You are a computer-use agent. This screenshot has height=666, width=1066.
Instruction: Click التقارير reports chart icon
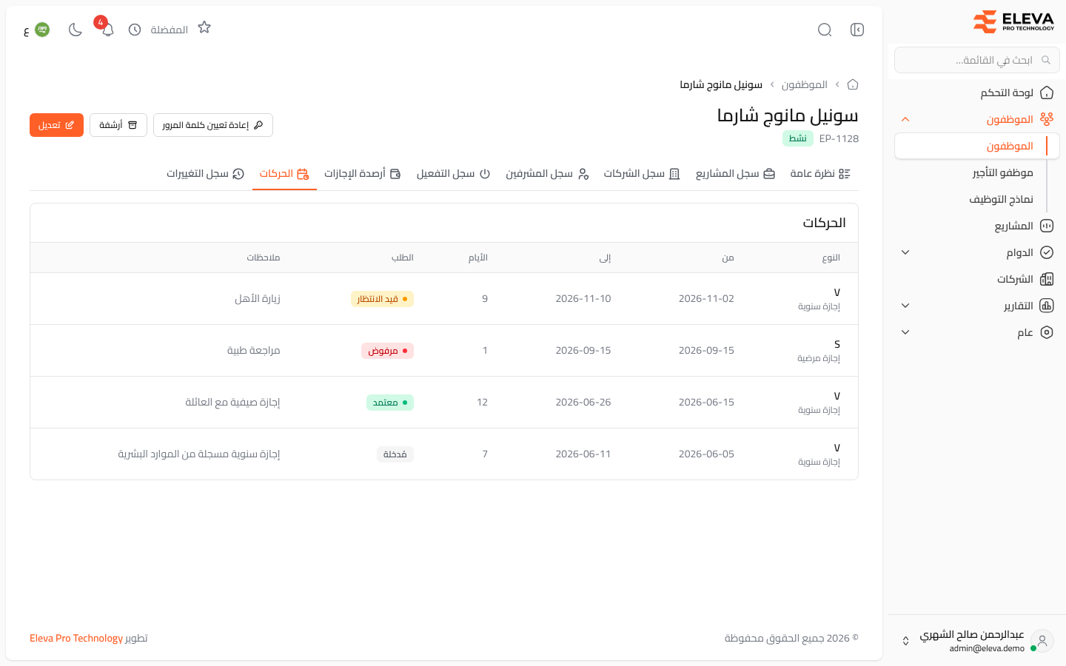point(1047,306)
